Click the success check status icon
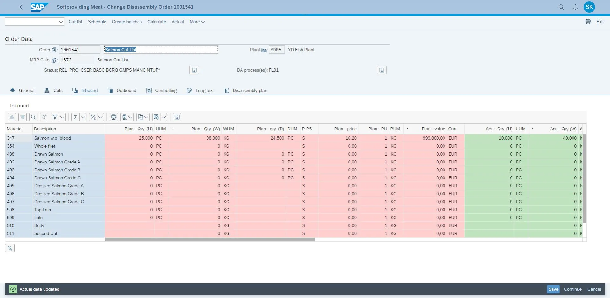The height and width of the screenshot is (298, 610). [x=13, y=289]
